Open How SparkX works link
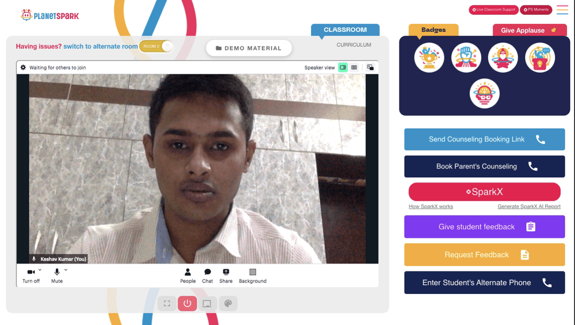Image resolution: width=575 pixels, height=325 pixels. pos(431,207)
